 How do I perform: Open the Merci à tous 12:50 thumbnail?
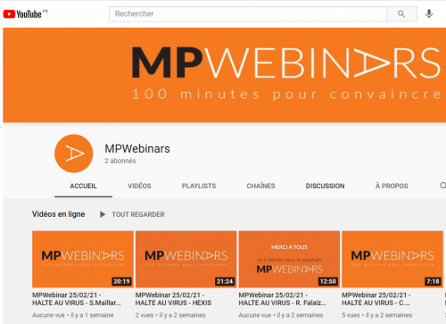pos(289,259)
